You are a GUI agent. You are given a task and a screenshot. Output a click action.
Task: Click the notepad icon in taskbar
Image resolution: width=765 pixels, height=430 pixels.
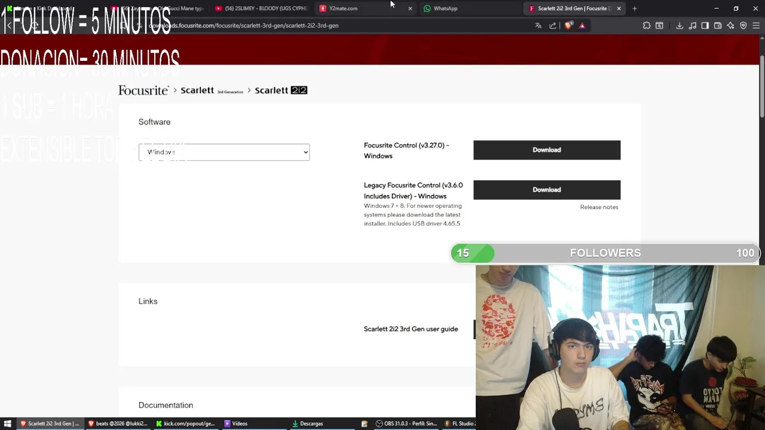[365, 423]
